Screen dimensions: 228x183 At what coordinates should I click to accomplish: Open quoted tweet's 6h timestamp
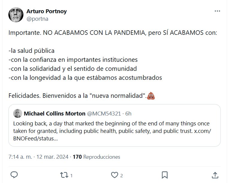point(128,113)
